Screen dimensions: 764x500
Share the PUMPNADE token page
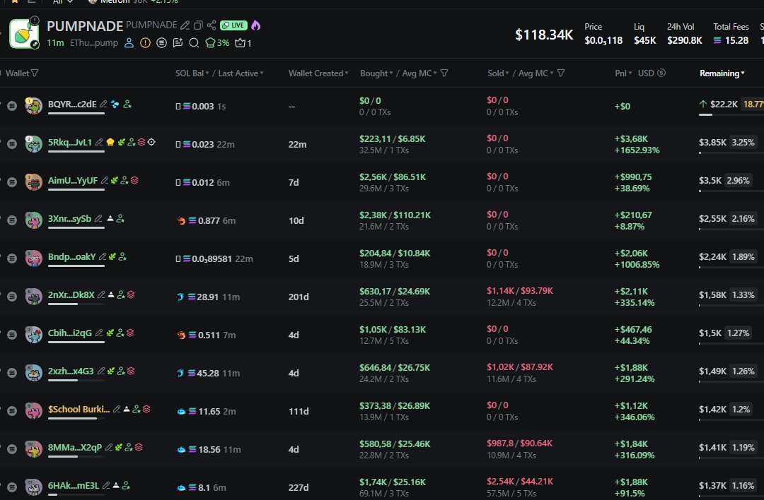click(x=212, y=25)
